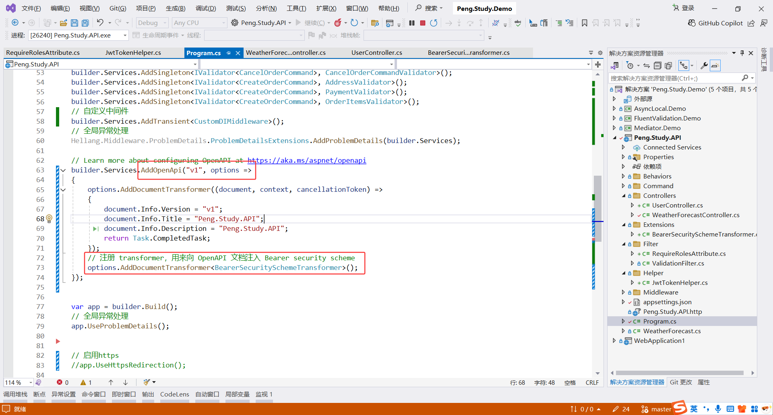Open the Debug configuration dropdown
773x415 pixels.
pos(151,23)
